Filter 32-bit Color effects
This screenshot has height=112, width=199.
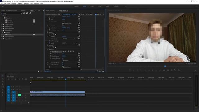[x=27, y=13]
